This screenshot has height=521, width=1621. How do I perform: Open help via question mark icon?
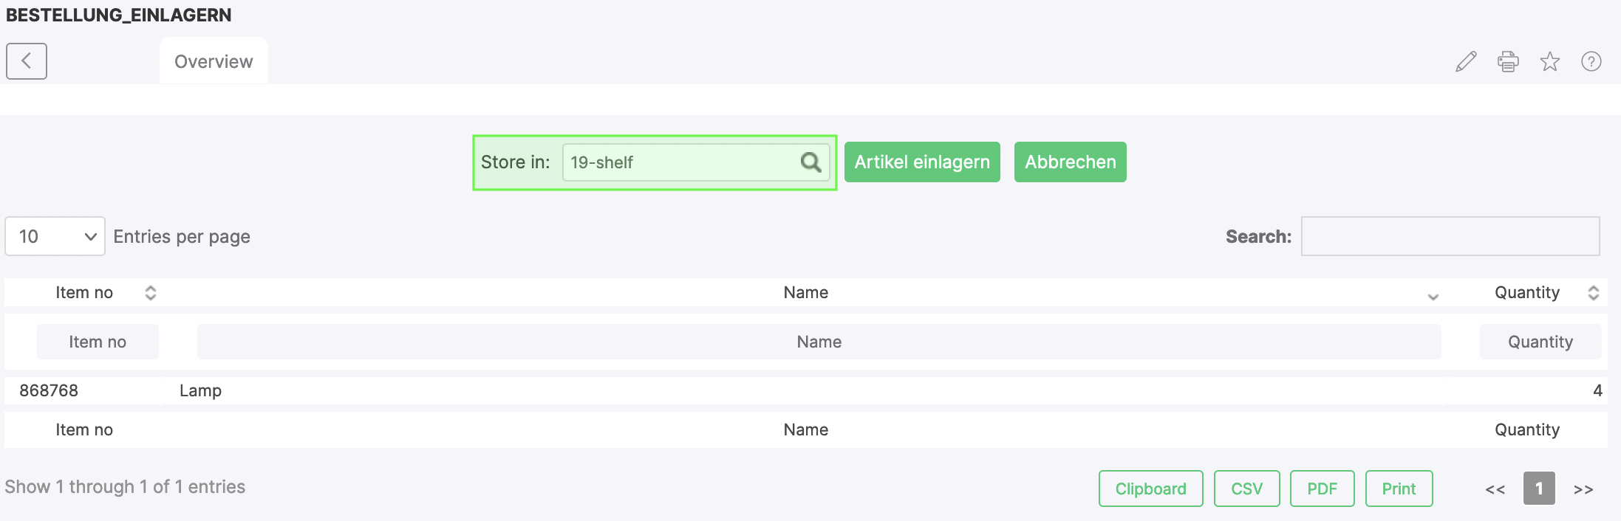[1591, 61]
